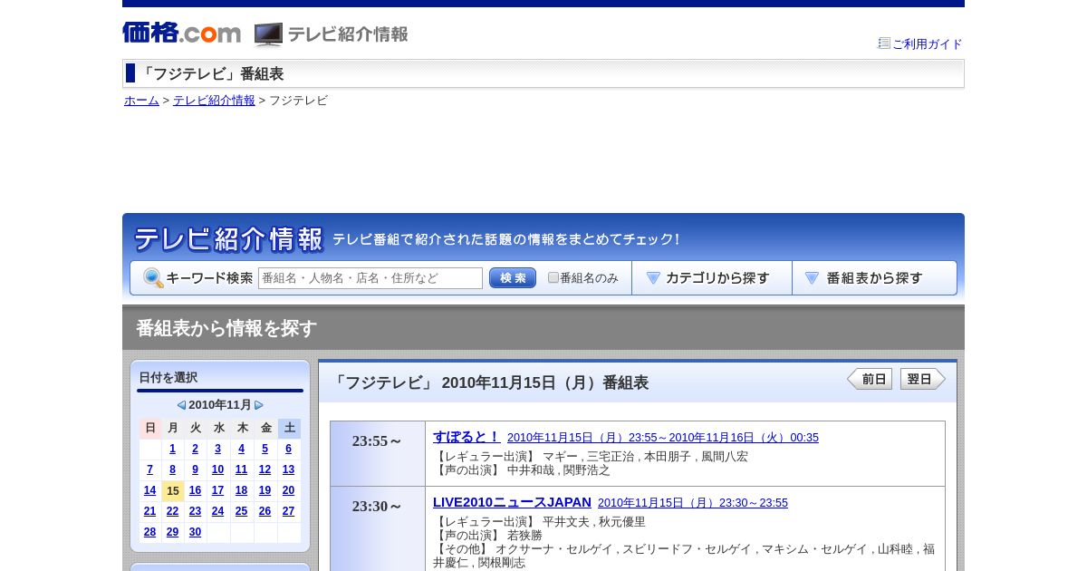Select November 9 in the calendar

(195, 469)
